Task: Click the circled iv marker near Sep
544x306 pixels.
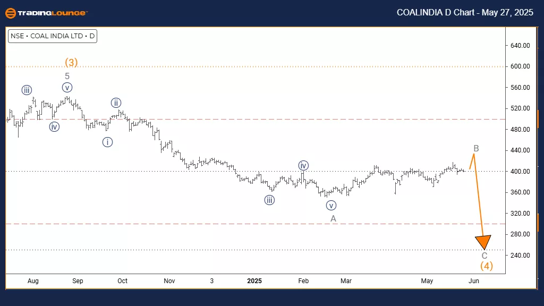Action: (x=54, y=126)
